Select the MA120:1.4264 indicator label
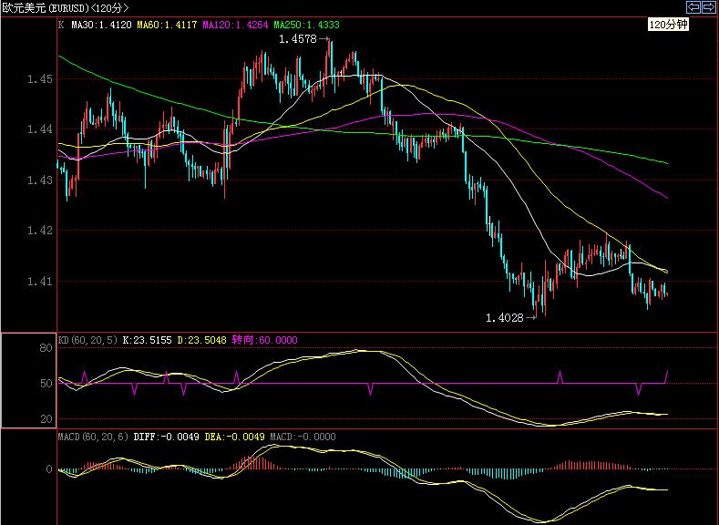The height and width of the screenshot is (525, 719). (x=235, y=25)
